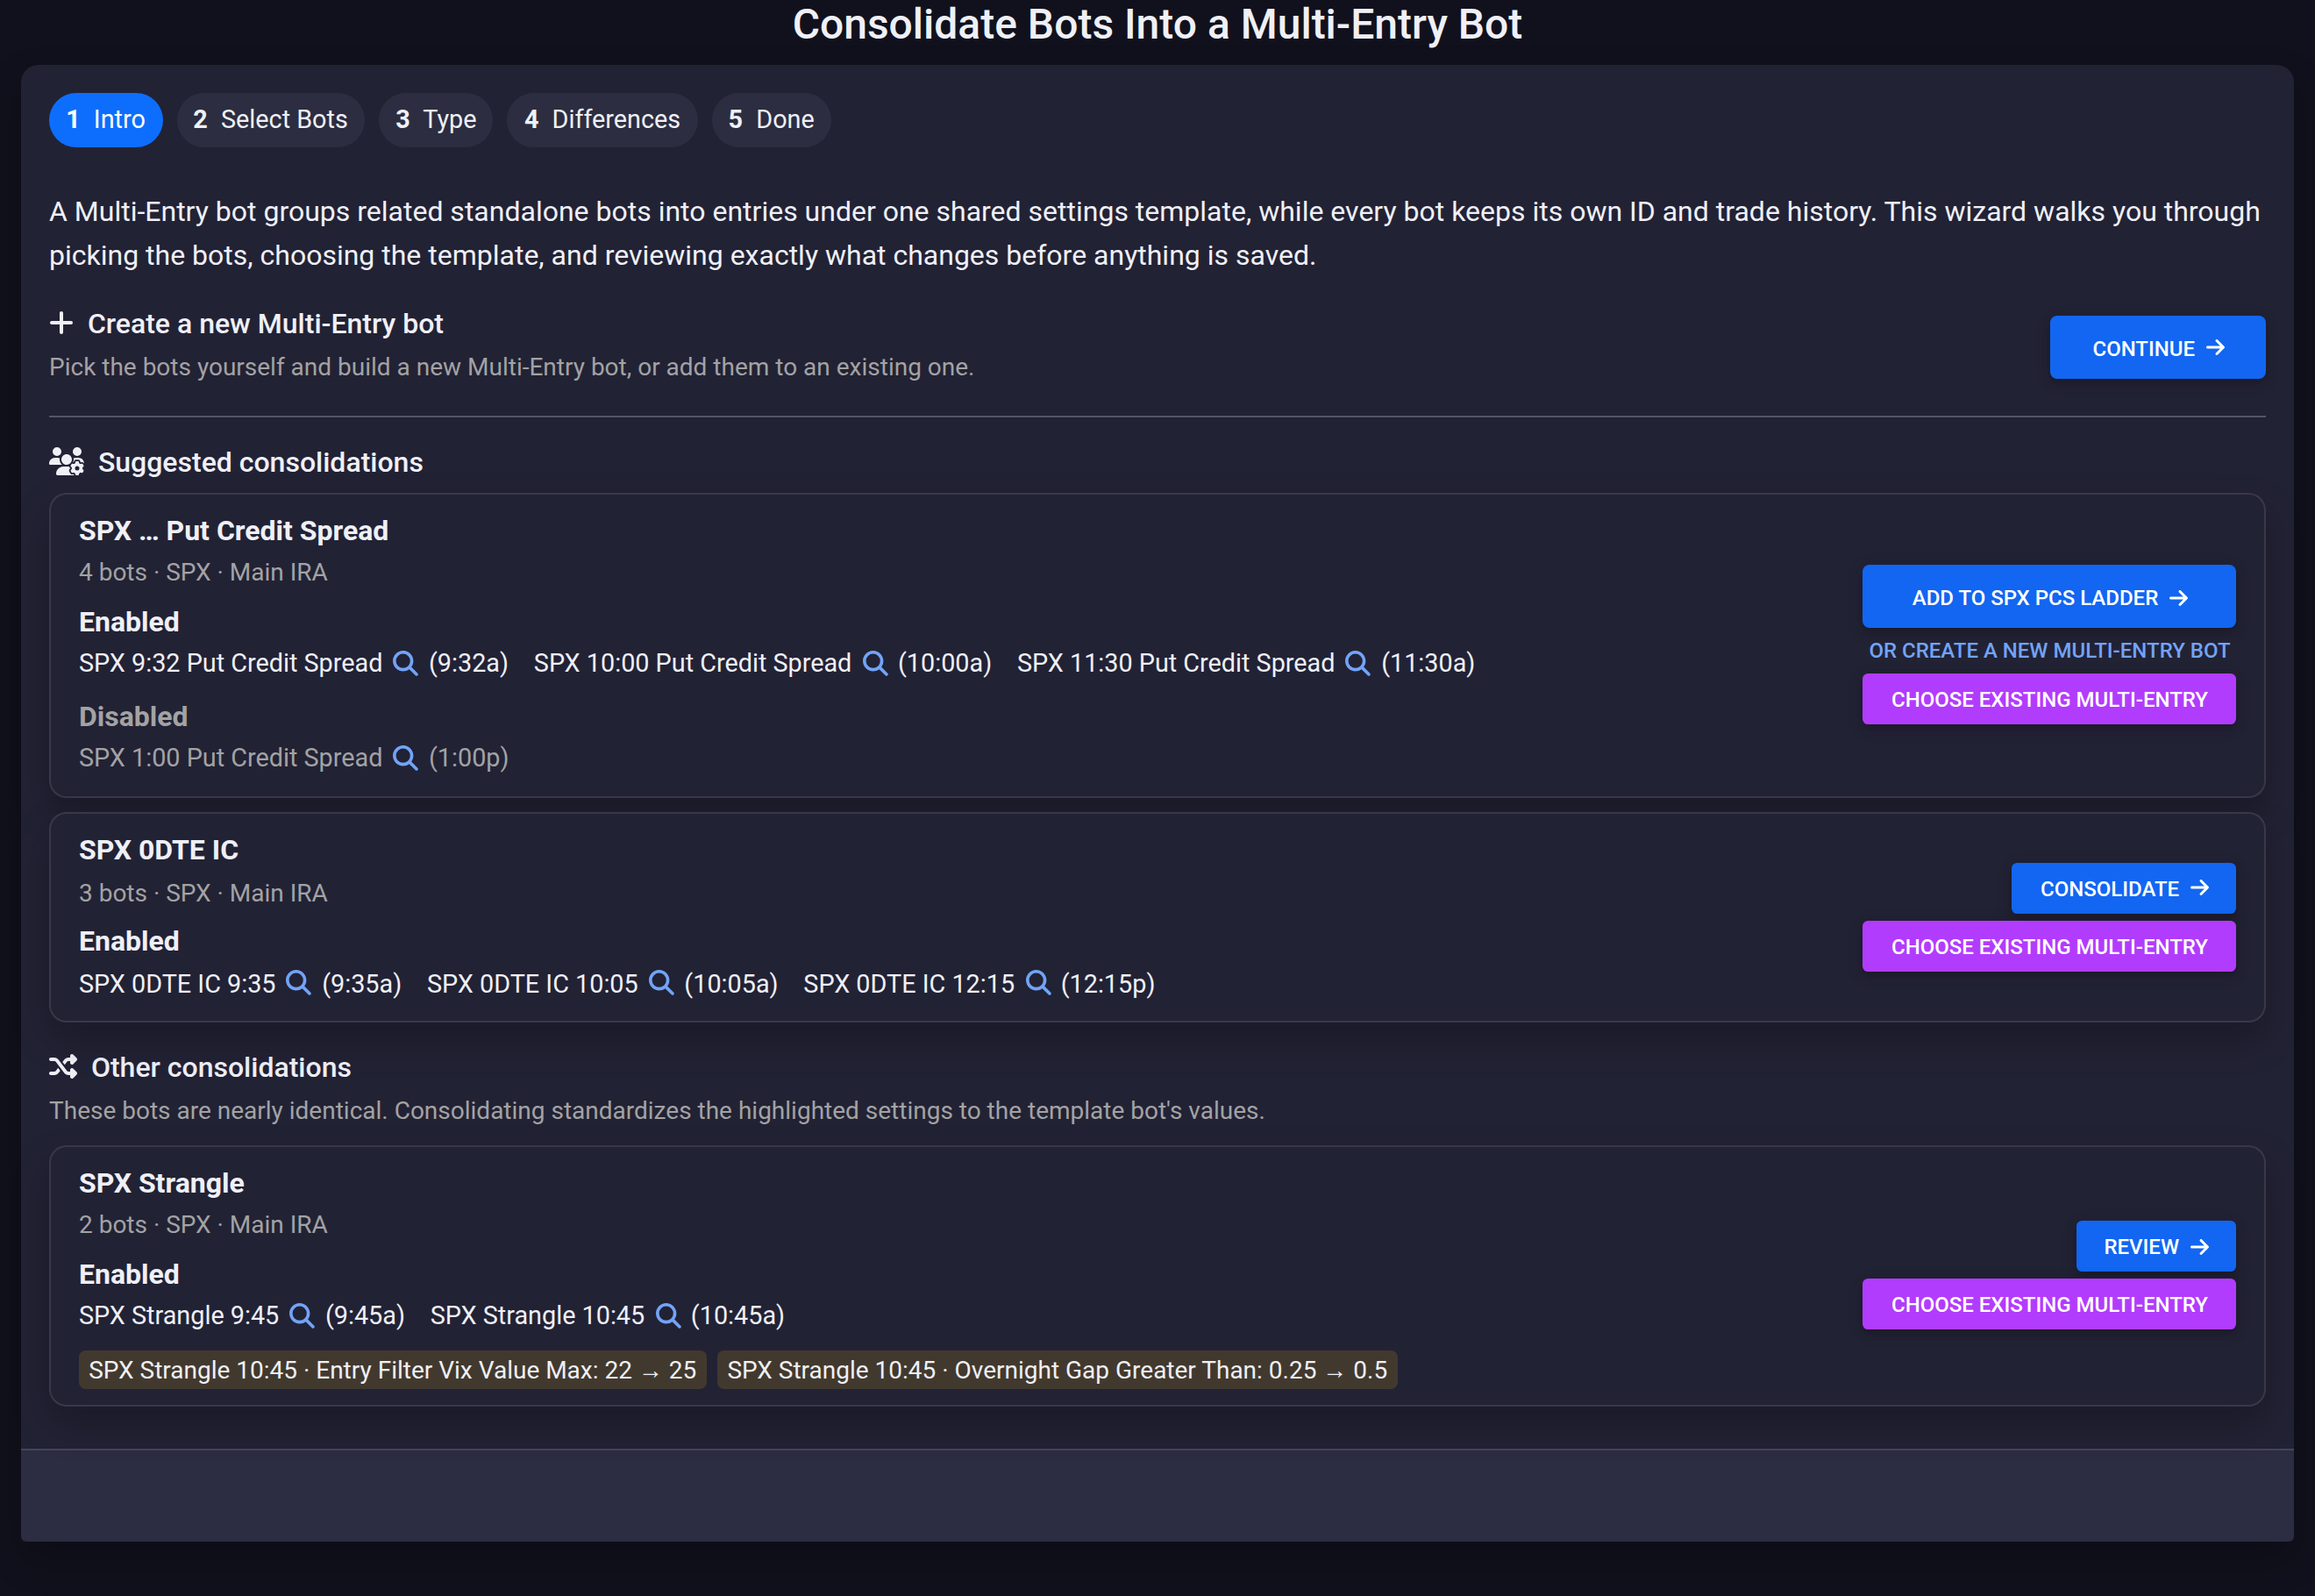Click SPX 0DTE IC 10:05 bot name

point(532,984)
